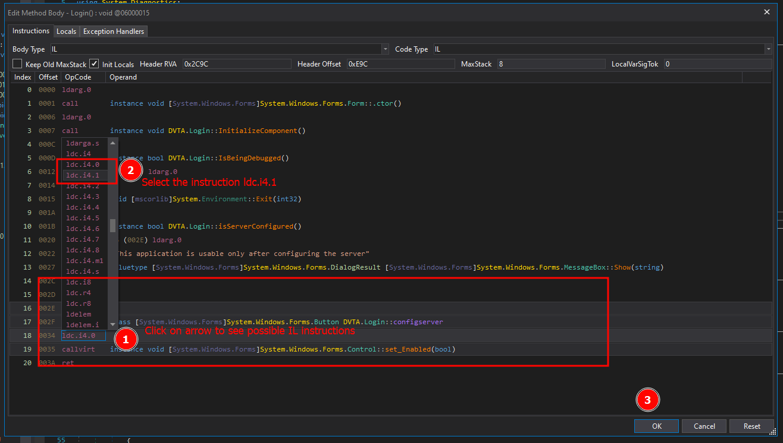Select ldc.r8 opcode entry
Image resolution: width=783 pixels, height=443 pixels.
(x=85, y=303)
